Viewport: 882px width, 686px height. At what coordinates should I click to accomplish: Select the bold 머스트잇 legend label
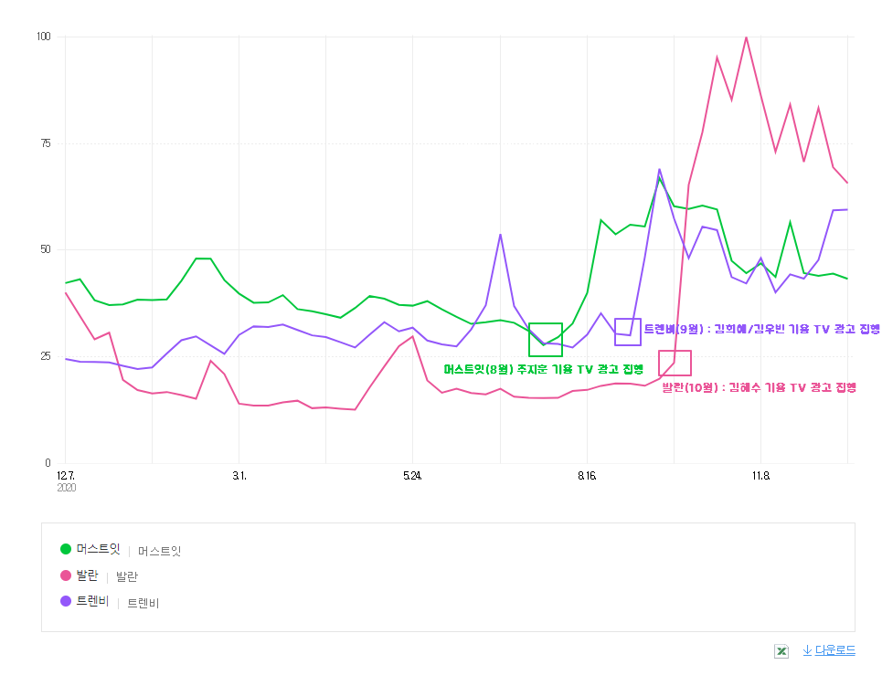[99, 549]
